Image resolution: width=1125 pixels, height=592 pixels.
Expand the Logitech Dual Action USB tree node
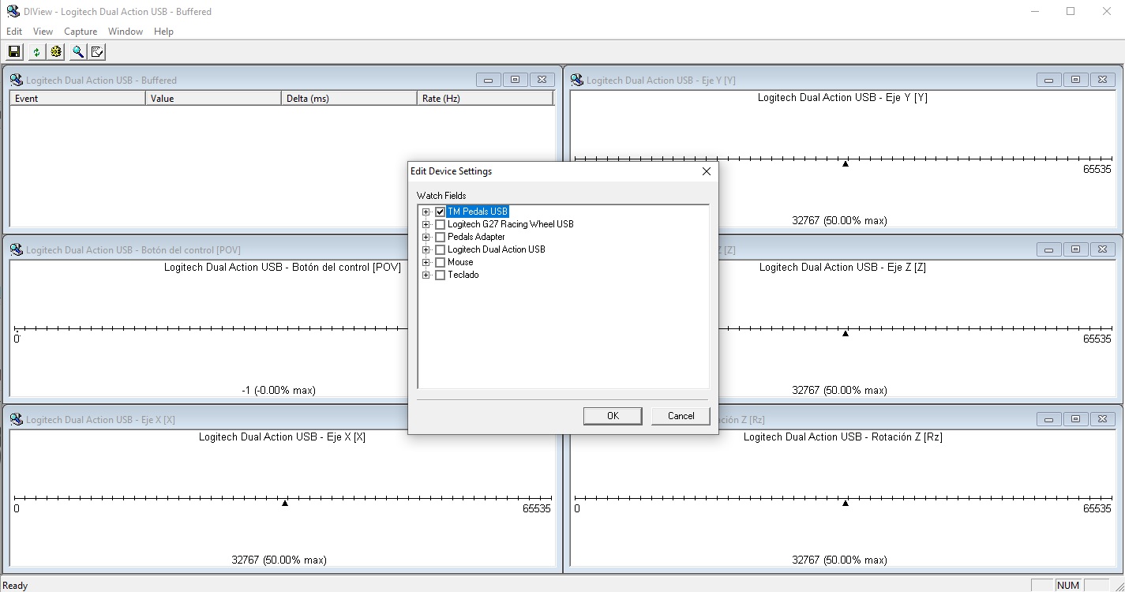click(x=426, y=249)
